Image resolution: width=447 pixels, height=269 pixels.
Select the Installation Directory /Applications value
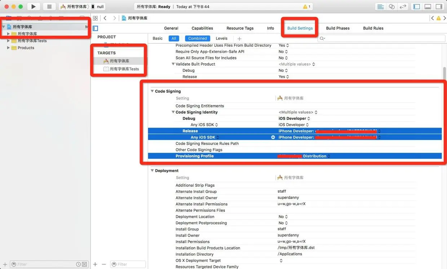pos(290,254)
